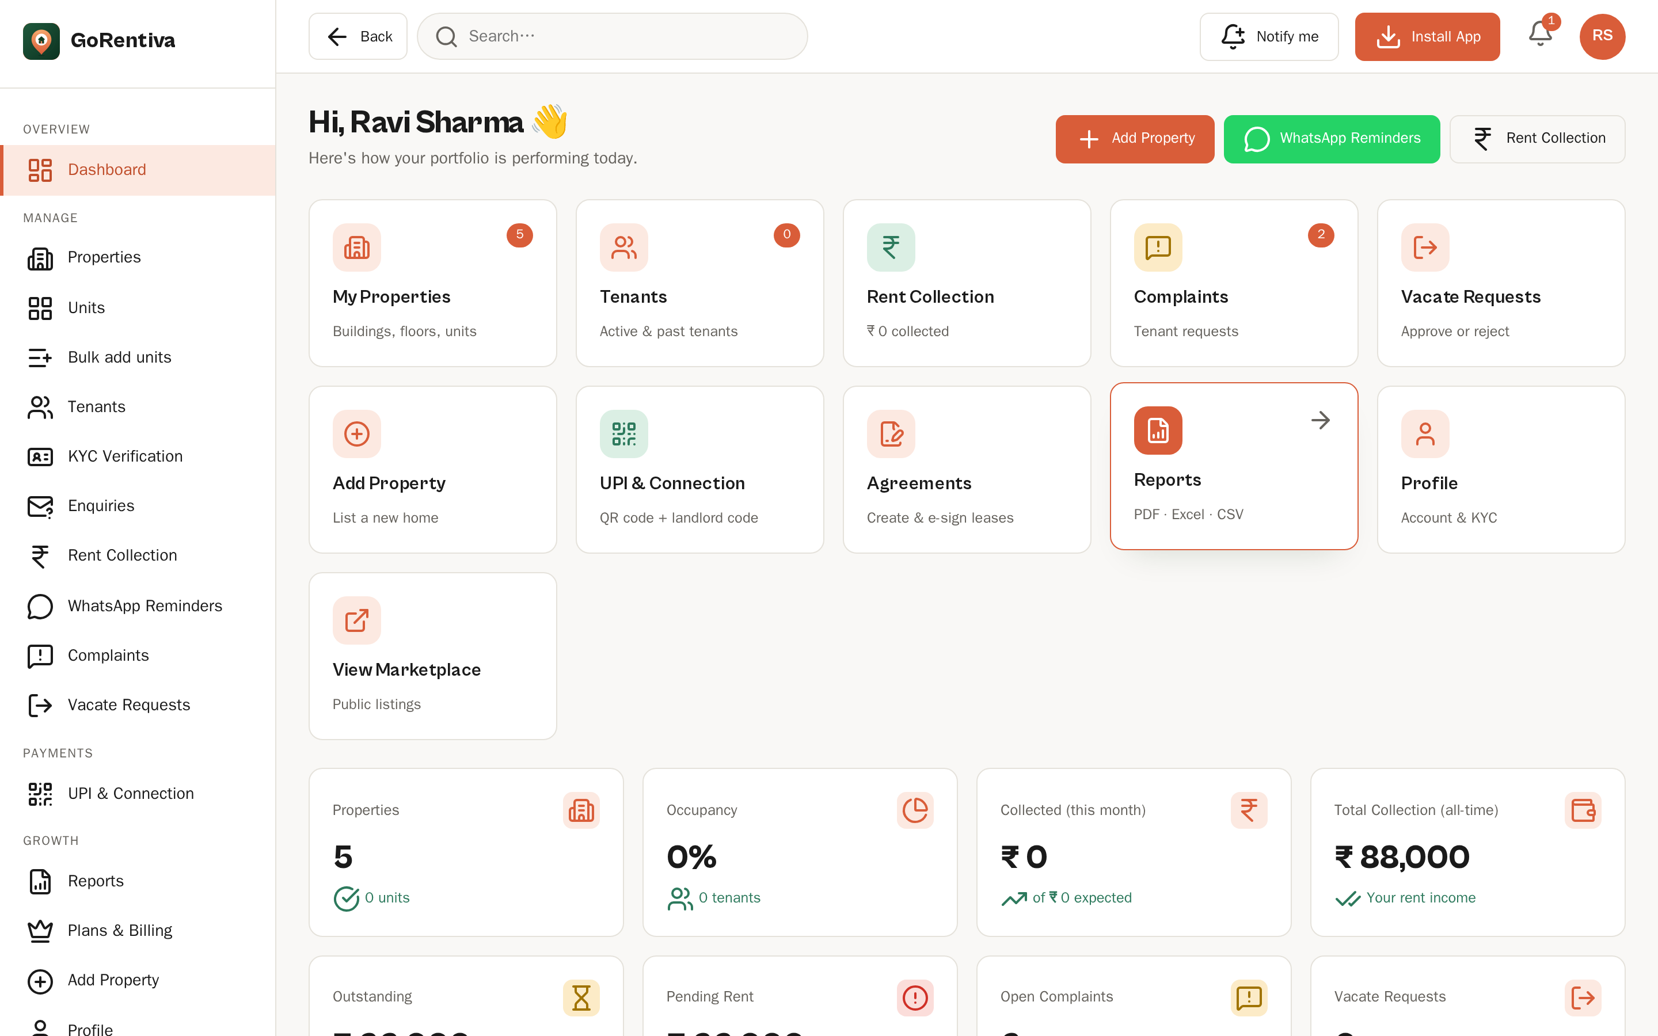Open Dashboard in the sidebar
The image size is (1658, 1036).
coord(138,170)
